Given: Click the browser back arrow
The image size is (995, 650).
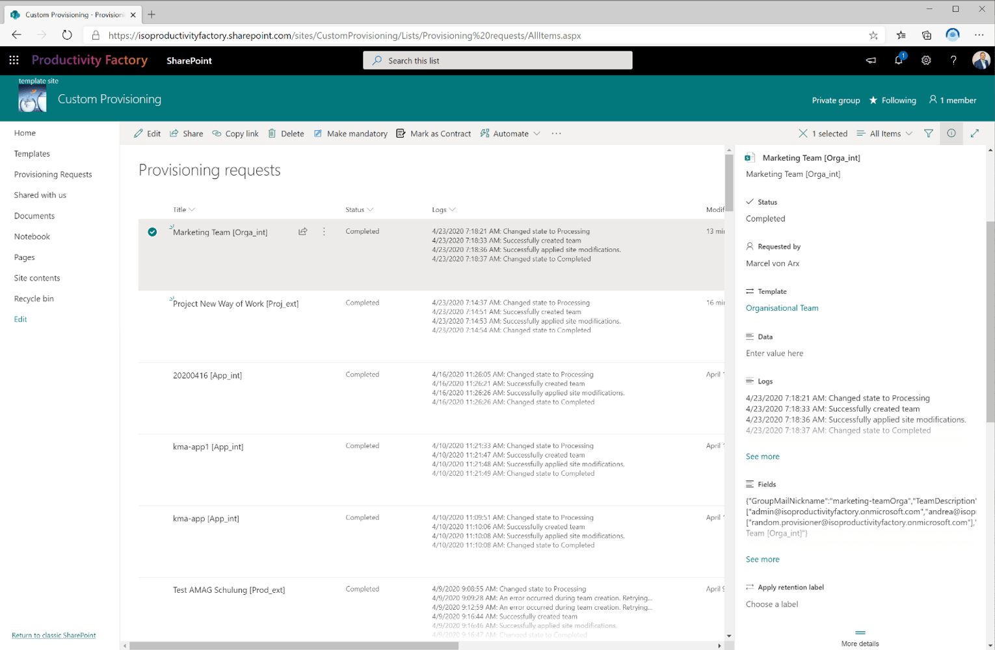Looking at the screenshot, I should click(x=16, y=35).
